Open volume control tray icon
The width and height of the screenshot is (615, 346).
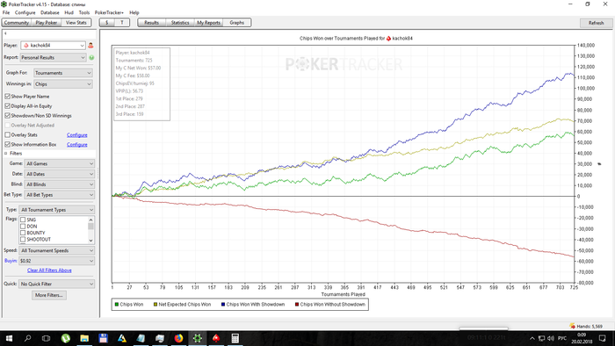tap(551, 339)
